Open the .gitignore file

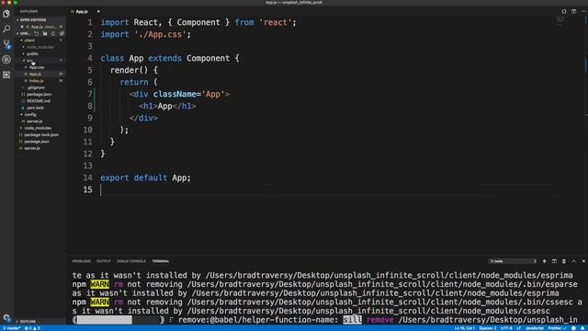(36, 87)
